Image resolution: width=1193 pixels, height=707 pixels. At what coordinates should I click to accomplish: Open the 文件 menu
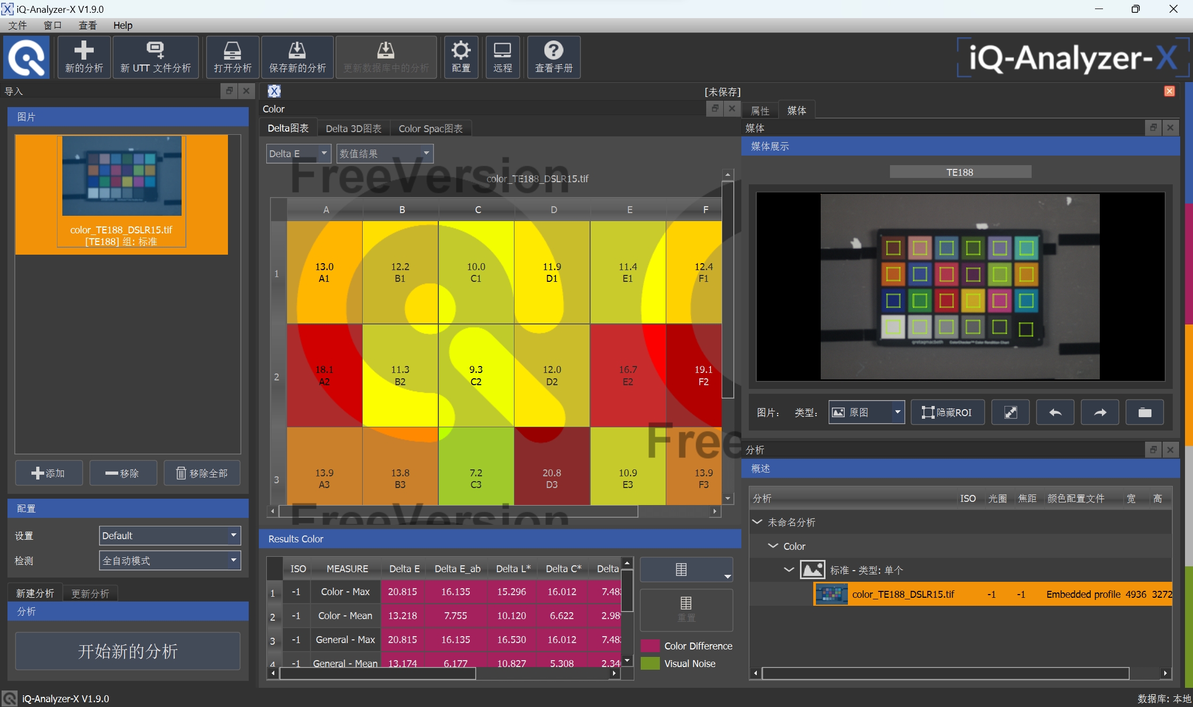pos(18,25)
